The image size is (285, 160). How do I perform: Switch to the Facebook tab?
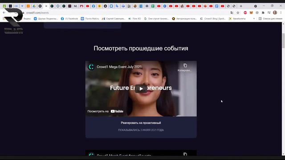point(94,6)
